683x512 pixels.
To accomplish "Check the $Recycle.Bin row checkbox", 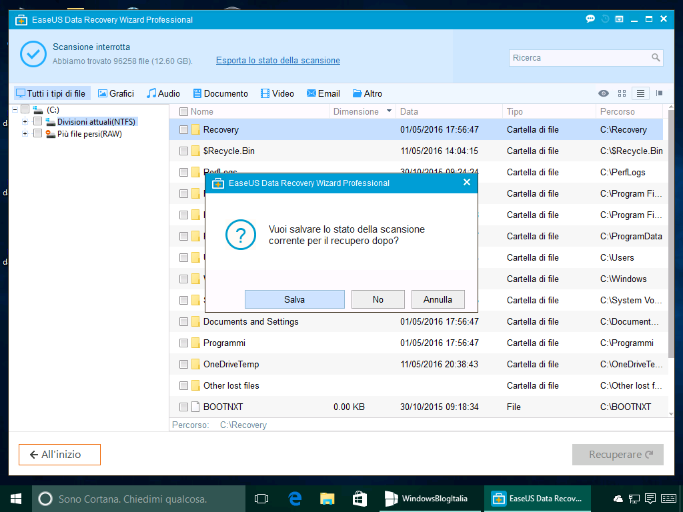I will 184,151.
